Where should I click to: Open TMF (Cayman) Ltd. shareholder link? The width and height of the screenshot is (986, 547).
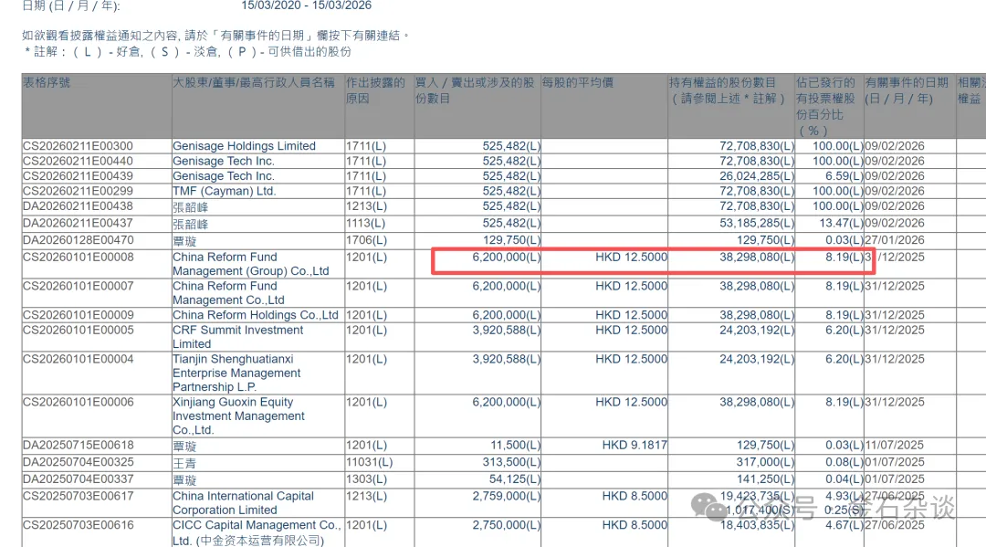225,191
